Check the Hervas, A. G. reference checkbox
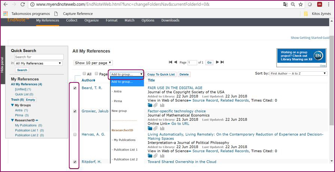Image resolution: width=335 pixels, height=172 pixels. [75, 134]
